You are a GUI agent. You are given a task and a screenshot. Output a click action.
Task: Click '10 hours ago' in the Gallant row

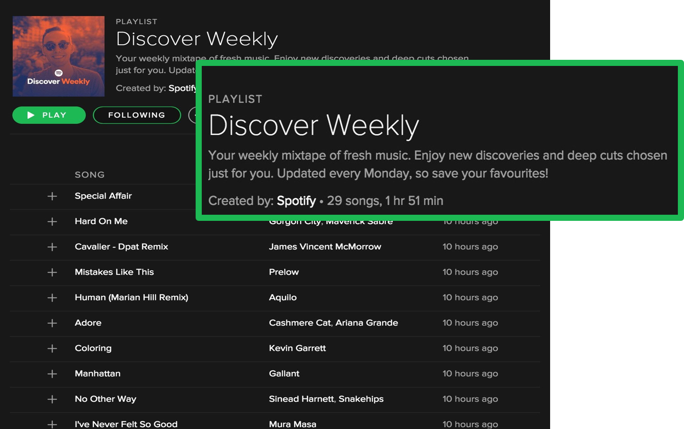point(470,374)
